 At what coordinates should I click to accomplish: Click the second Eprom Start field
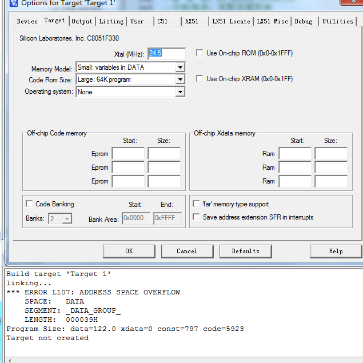pyautogui.click(x=128, y=167)
